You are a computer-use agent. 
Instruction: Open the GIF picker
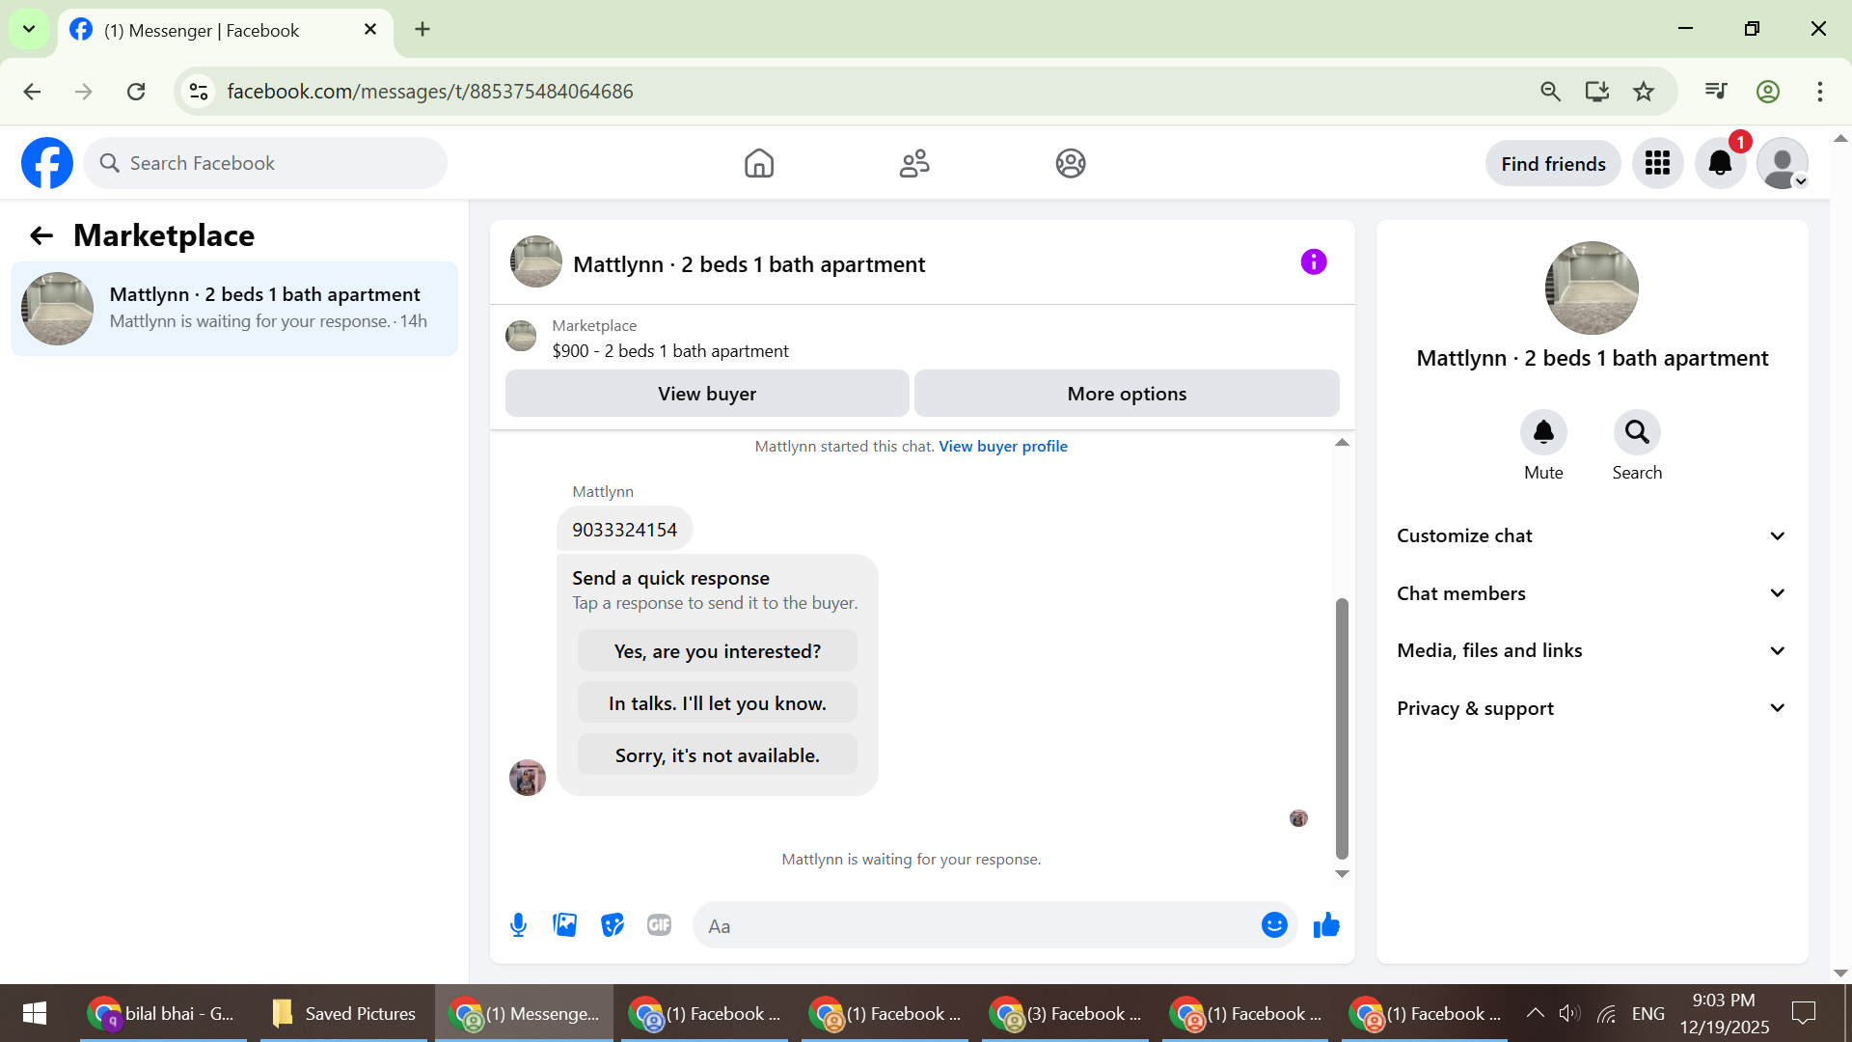[x=659, y=925]
